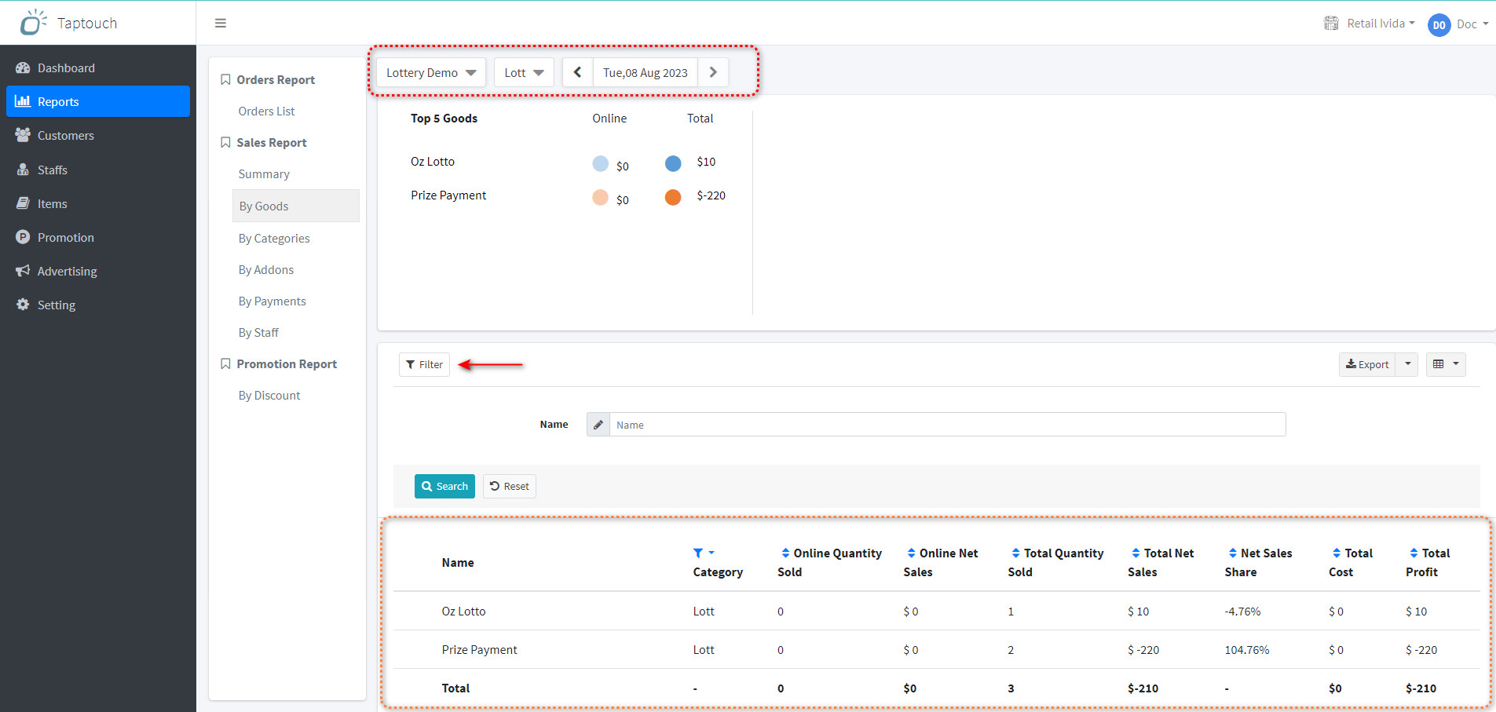Viewport: 1496px width, 712px height.
Task: Open date picker Tue,08 Aug 2023
Action: click(646, 72)
